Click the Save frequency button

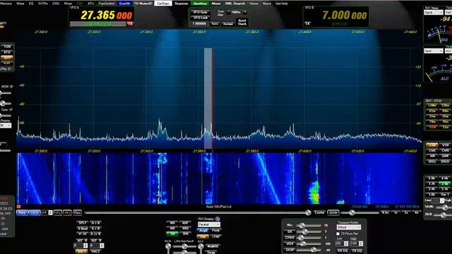(x=215, y=24)
